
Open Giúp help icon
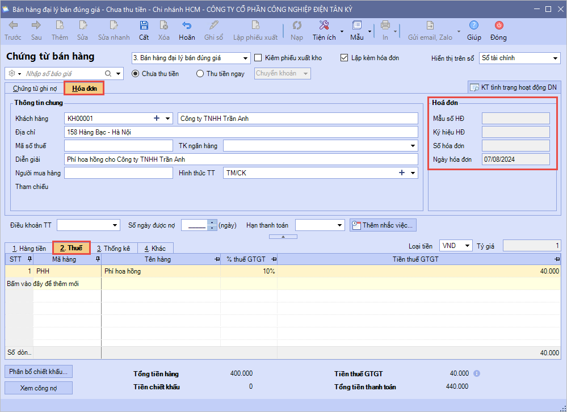(474, 26)
